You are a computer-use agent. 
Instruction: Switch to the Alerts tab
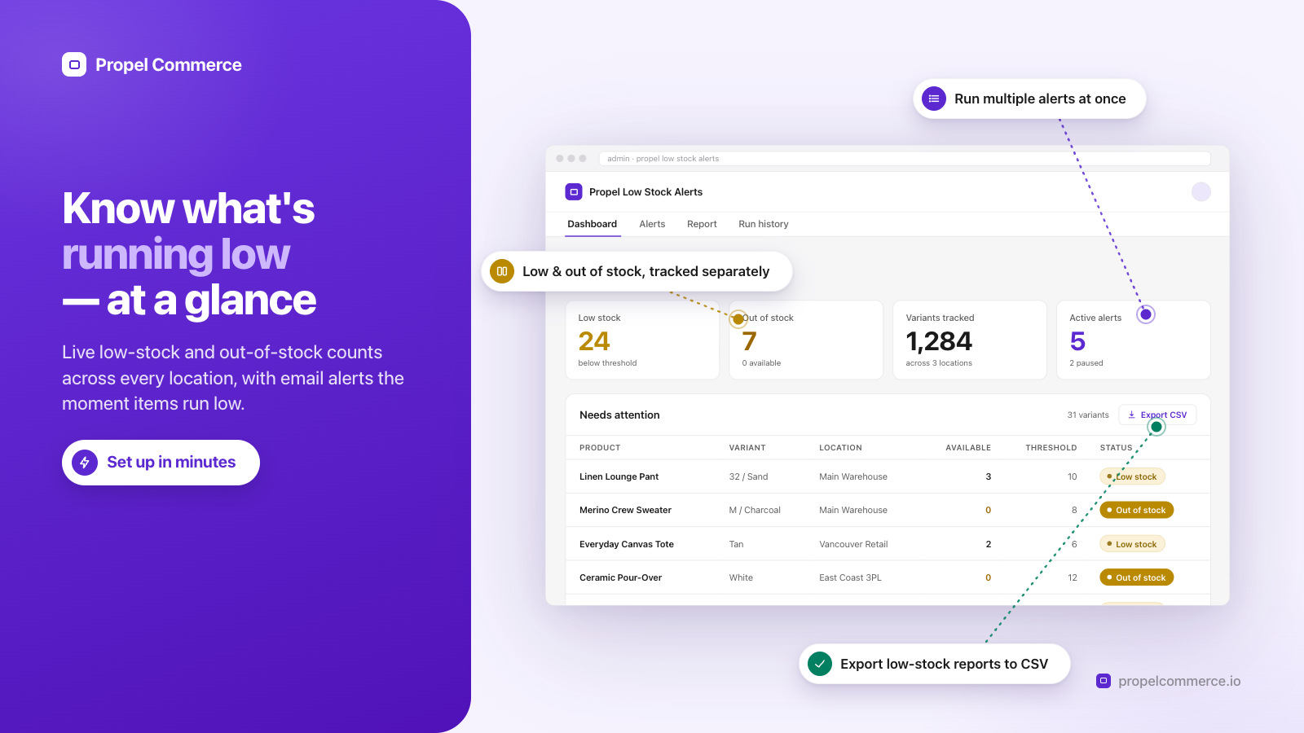pos(652,224)
